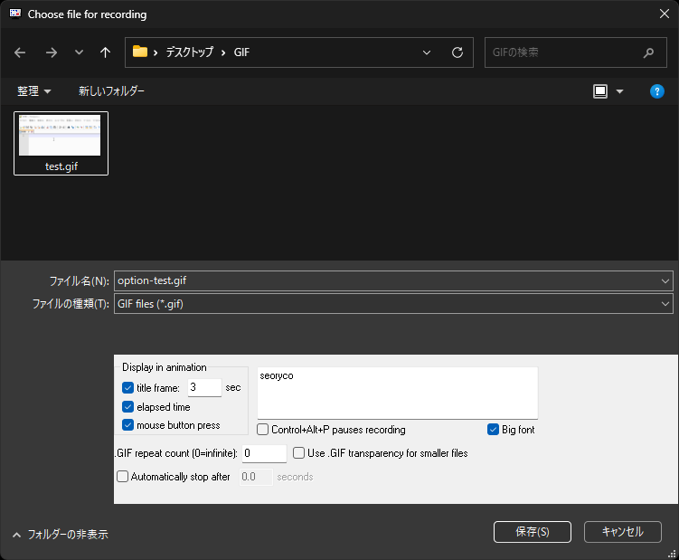Refresh the GIF folder view

pos(457,52)
